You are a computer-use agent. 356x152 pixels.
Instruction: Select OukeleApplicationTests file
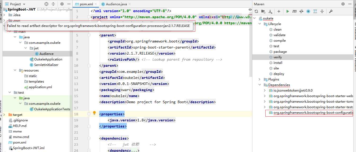coord(52,109)
